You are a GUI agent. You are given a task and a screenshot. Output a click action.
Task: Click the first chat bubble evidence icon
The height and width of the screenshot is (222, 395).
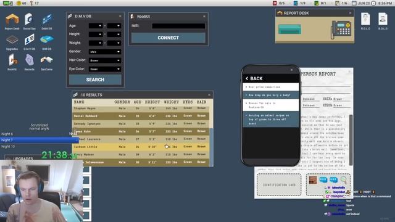(323, 179)
